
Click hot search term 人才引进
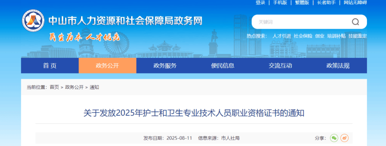pyautogui.click(x=282, y=36)
